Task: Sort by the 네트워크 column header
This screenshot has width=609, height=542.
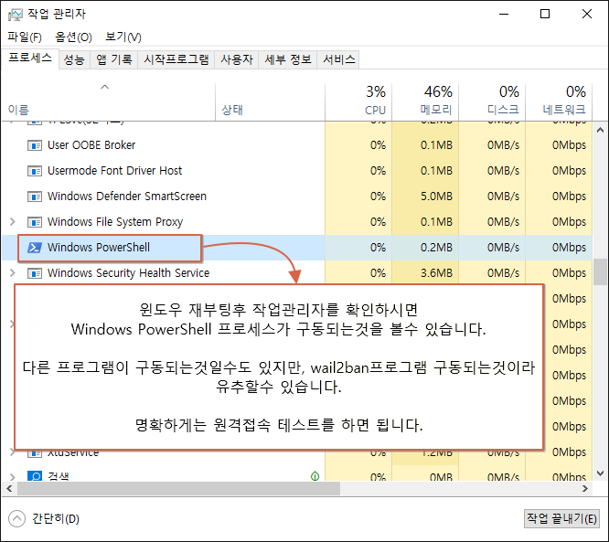Action: 559,101
